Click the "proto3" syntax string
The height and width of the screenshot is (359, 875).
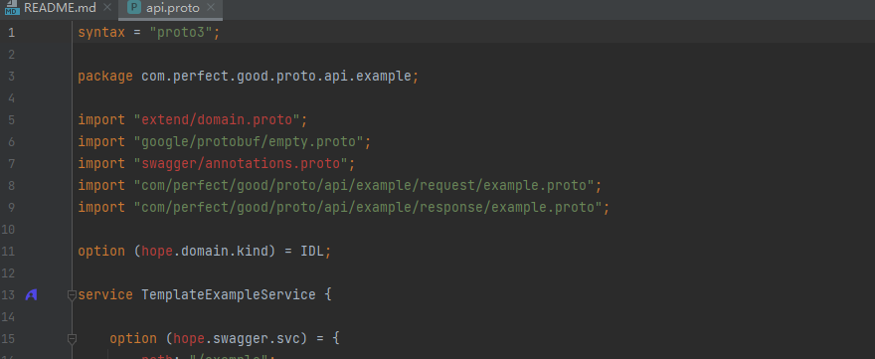181,33
